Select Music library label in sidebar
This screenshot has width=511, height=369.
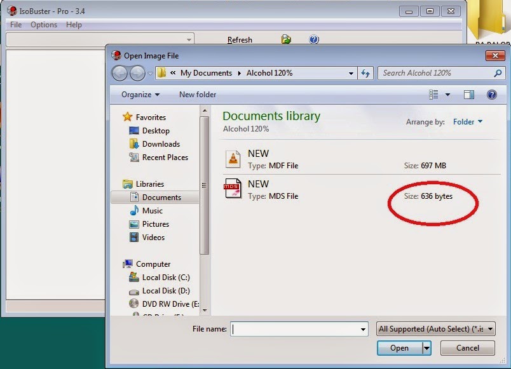tap(152, 211)
